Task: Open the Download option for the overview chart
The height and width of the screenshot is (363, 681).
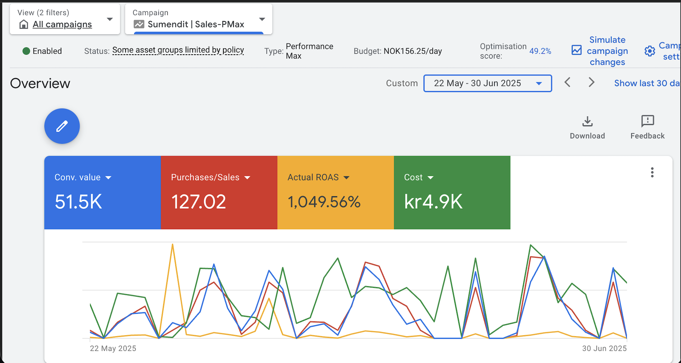Action: click(587, 126)
